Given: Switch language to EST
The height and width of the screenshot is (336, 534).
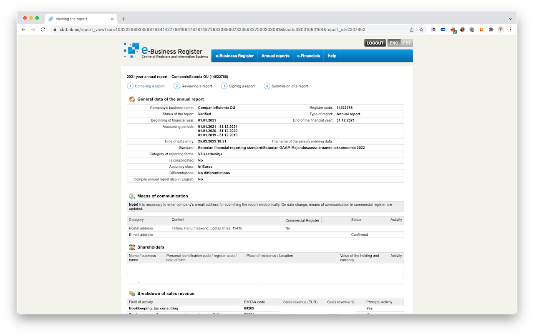Looking at the screenshot, I should [x=406, y=42].
